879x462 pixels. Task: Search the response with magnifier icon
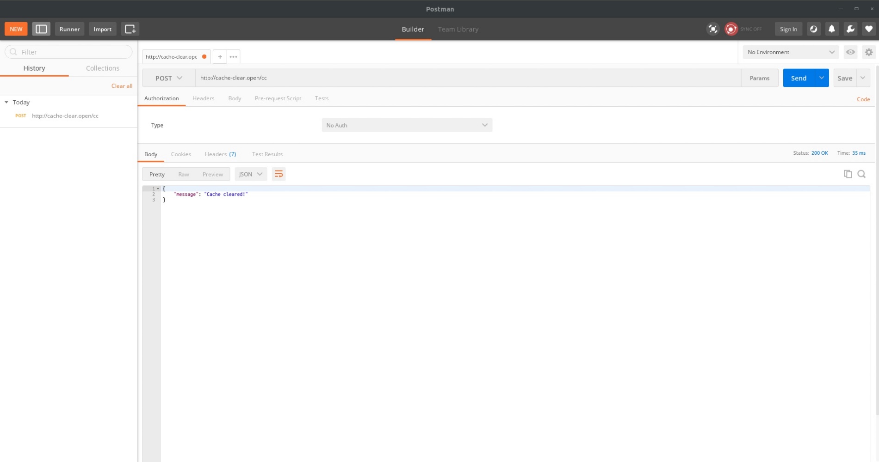pyautogui.click(x=861, y=174)
